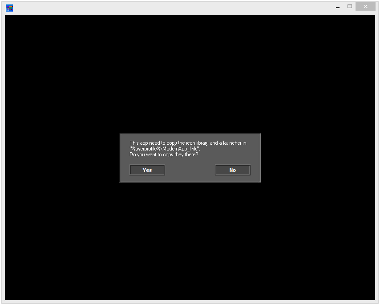
Task: Select the "%userprofile%\ModernApp_link" path text
Action: pos(165,149)
